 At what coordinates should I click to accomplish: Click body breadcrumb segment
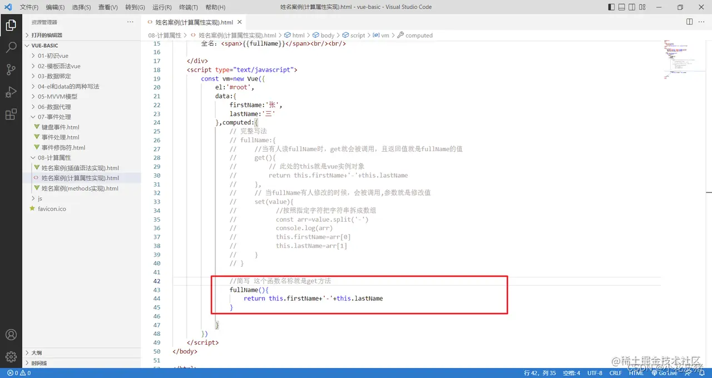point(324,35)
